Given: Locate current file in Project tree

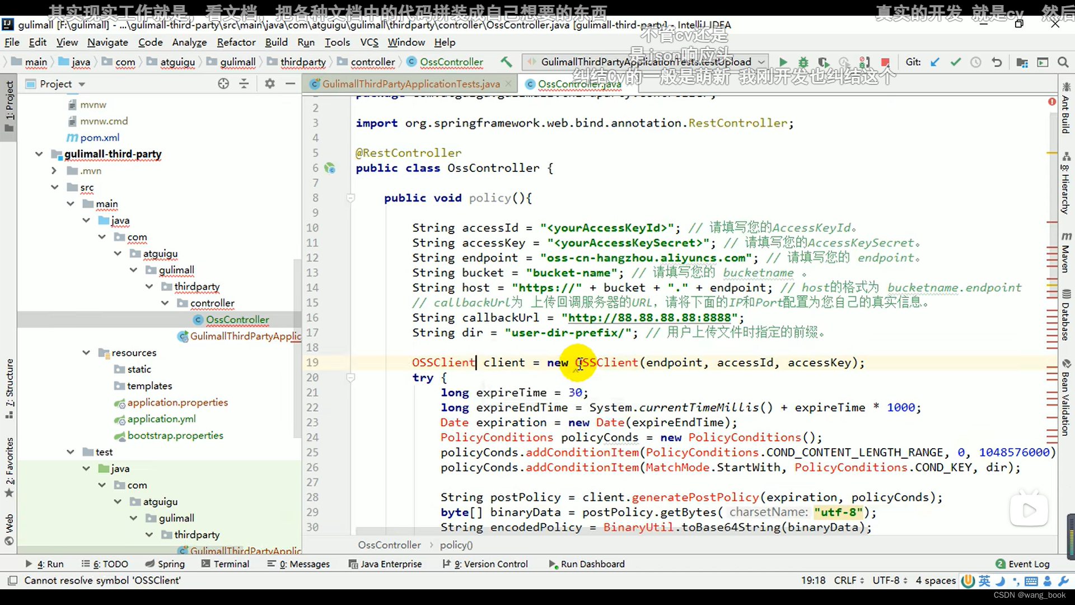Looking at the screenshot, I should tap(223, 83).
